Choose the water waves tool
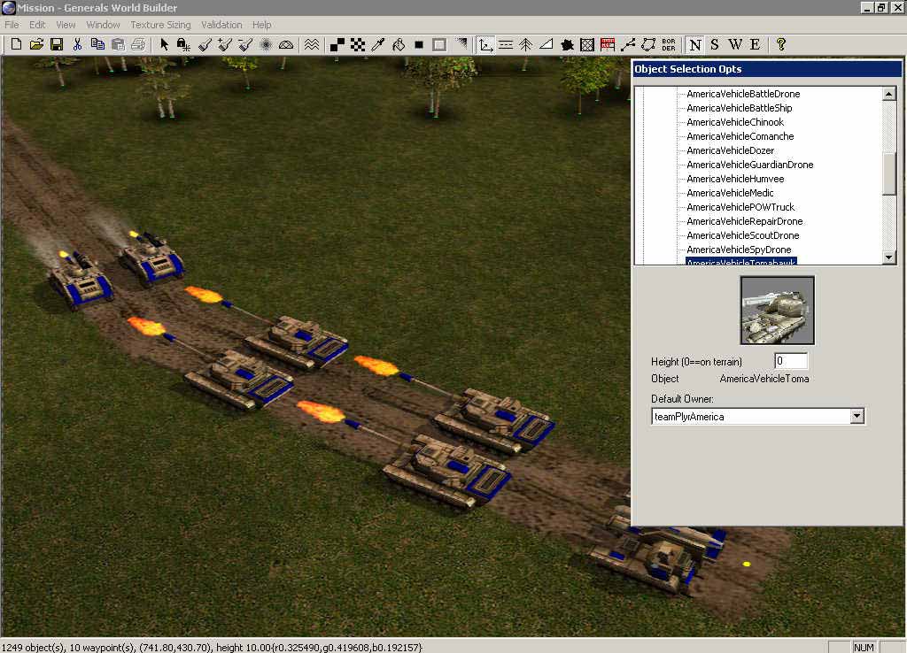The width and height of the screenshot is (907, 653). [312, 44]
